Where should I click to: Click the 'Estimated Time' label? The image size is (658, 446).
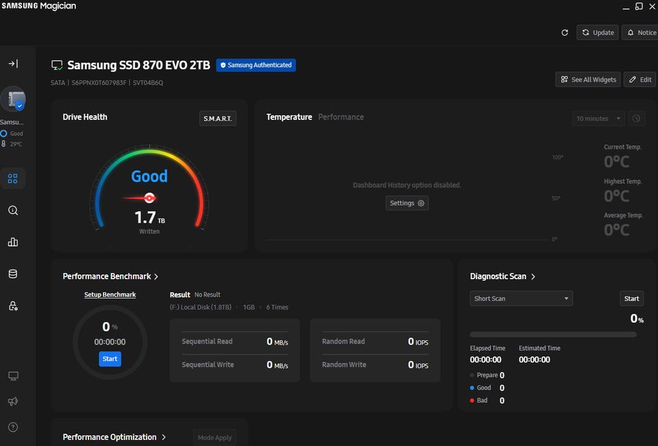tap(539, 348)
